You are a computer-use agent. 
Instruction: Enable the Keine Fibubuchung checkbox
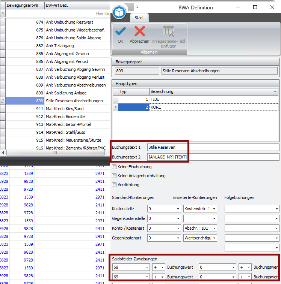tap(114, 167)
